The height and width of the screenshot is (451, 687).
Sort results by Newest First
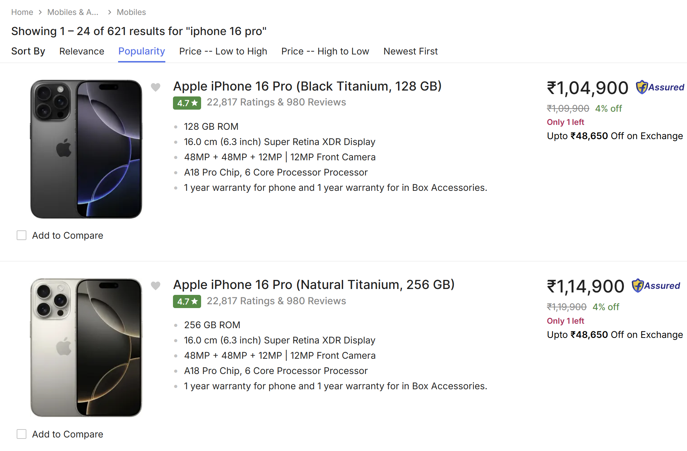(x=410, y=51)
